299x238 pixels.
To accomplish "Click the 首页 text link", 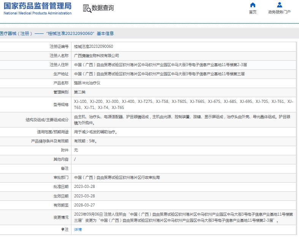I will point(253,12).
